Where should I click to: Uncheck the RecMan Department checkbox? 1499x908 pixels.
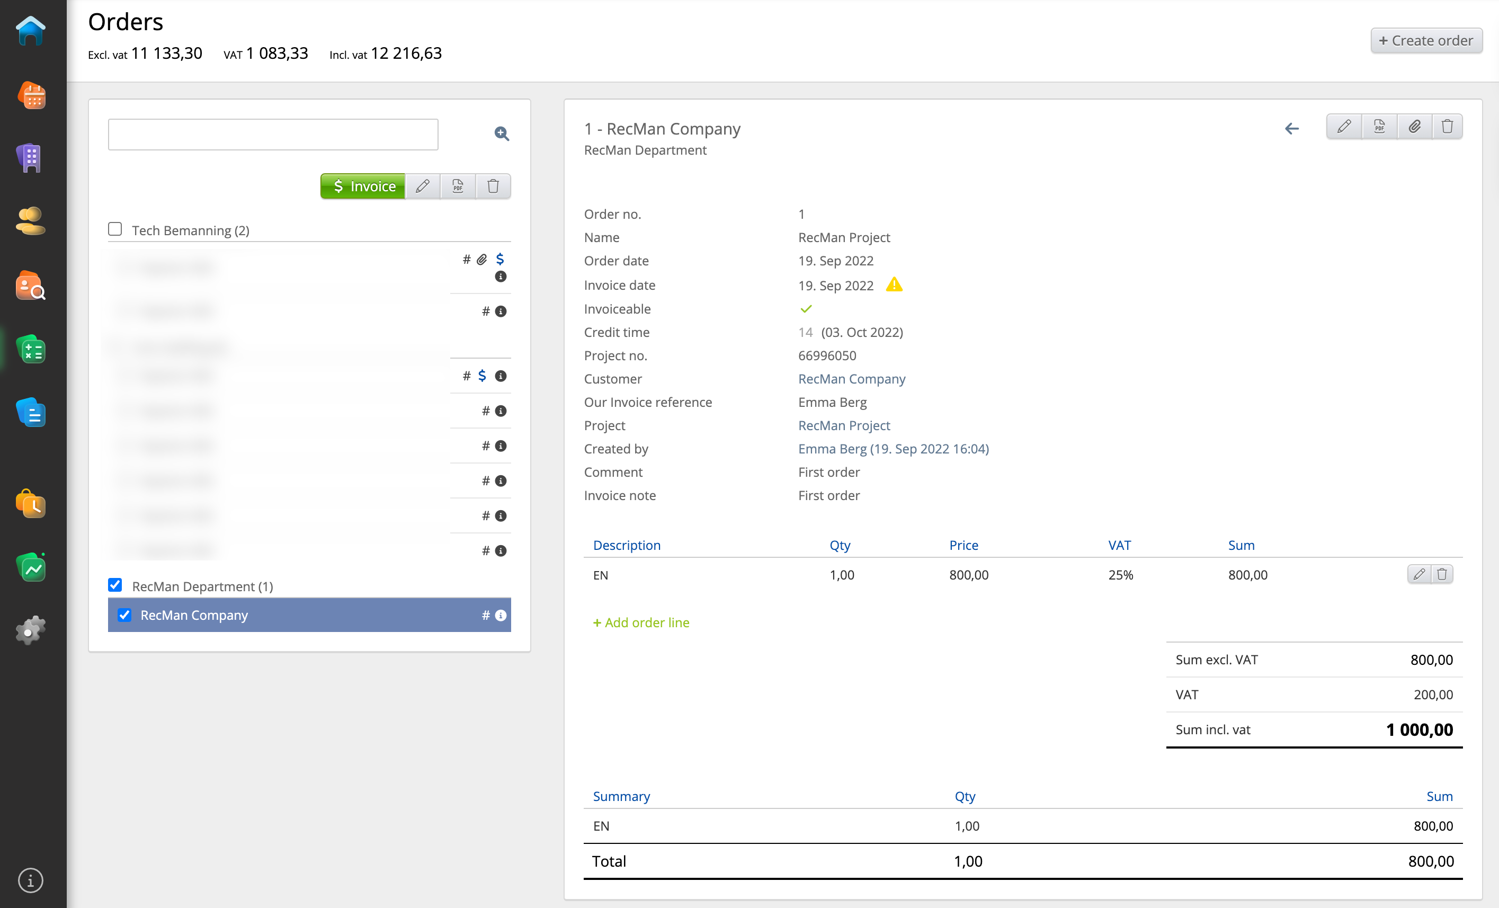tap(115, 585)
